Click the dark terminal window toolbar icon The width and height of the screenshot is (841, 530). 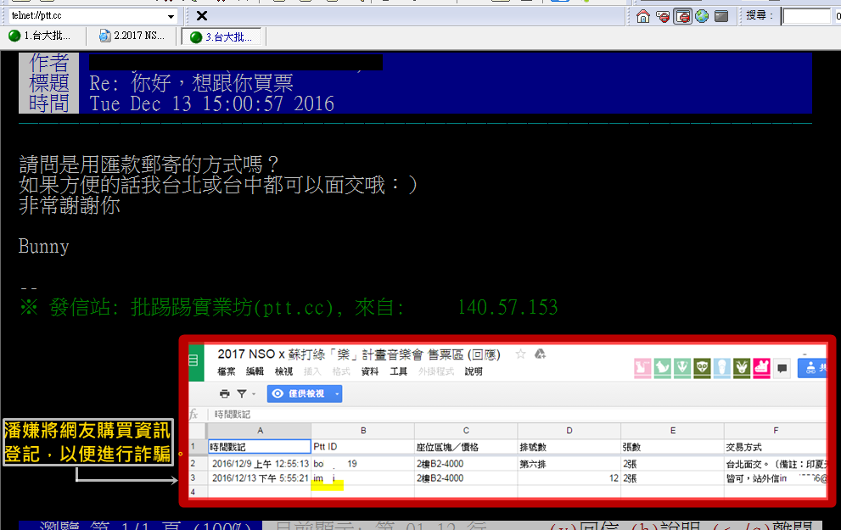coord(721,17)
